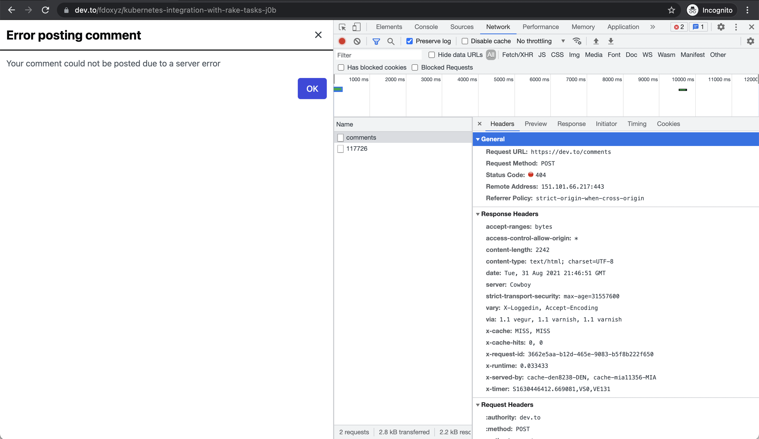
Task: Check Hide data URLs
Action: [432, 55]
